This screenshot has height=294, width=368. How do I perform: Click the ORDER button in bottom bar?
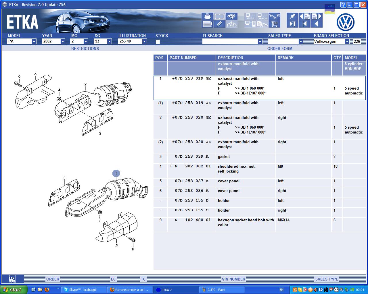click(x=53, y=279)
